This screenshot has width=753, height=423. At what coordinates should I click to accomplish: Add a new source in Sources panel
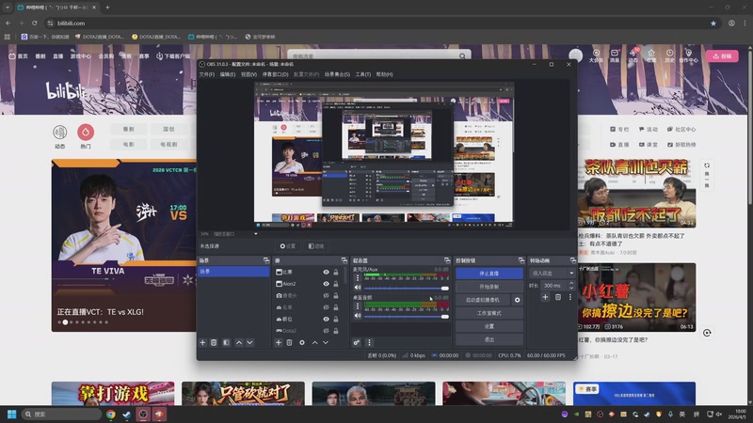[x=278, y=342]
